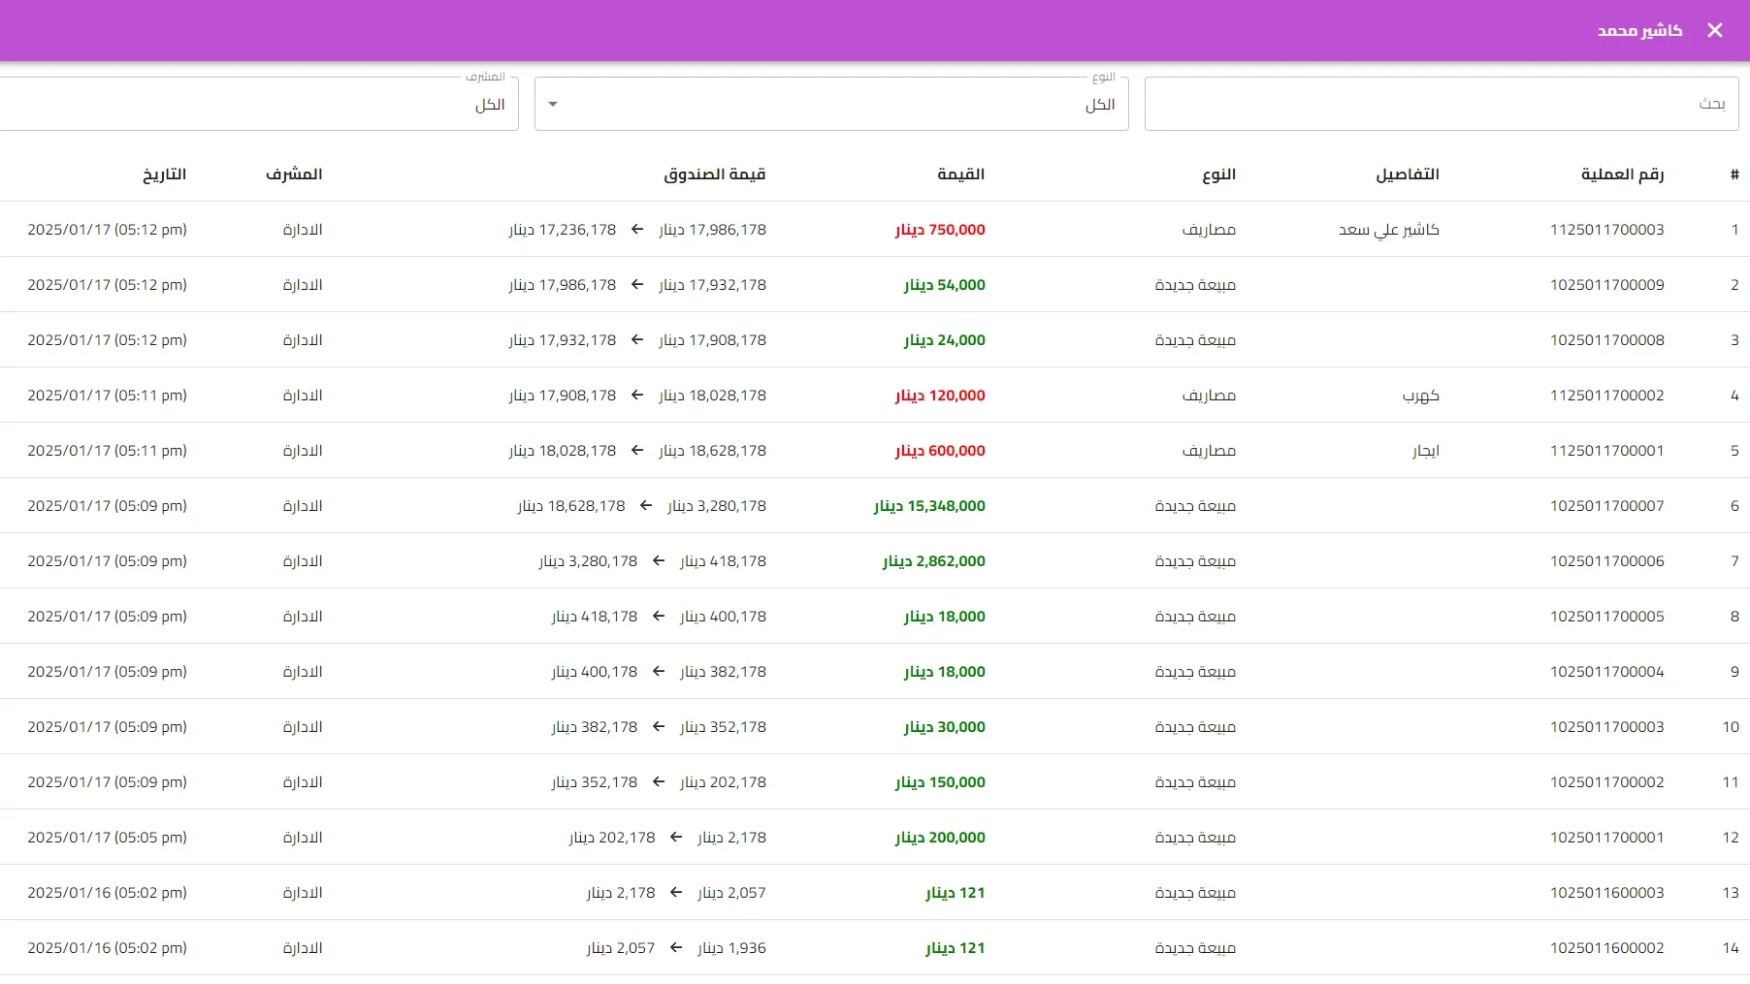Select operation number 1025011700008
Screen dimensions: 1750x984
[x=1606, y=340]
